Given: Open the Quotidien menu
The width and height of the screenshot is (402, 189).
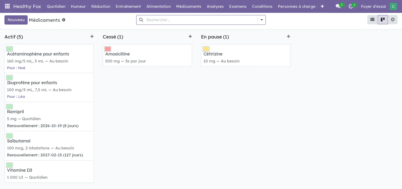Looking at the screenshot, I should click(x=56, y=6).
